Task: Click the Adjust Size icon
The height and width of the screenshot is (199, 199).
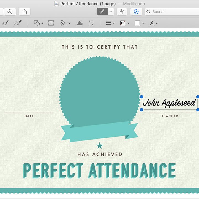Action: (91, 23)
